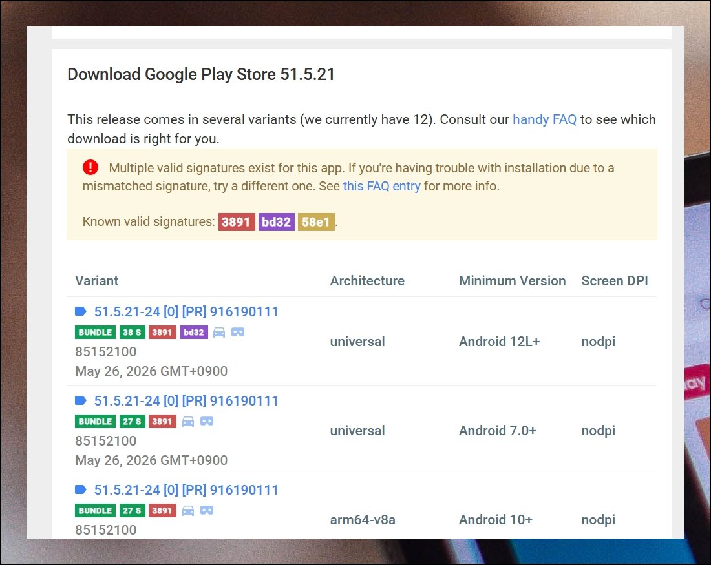Click the VR headset icon in the Android 7.0+ row
Viewport: 711px width, 565px height.
coord(207,422)
